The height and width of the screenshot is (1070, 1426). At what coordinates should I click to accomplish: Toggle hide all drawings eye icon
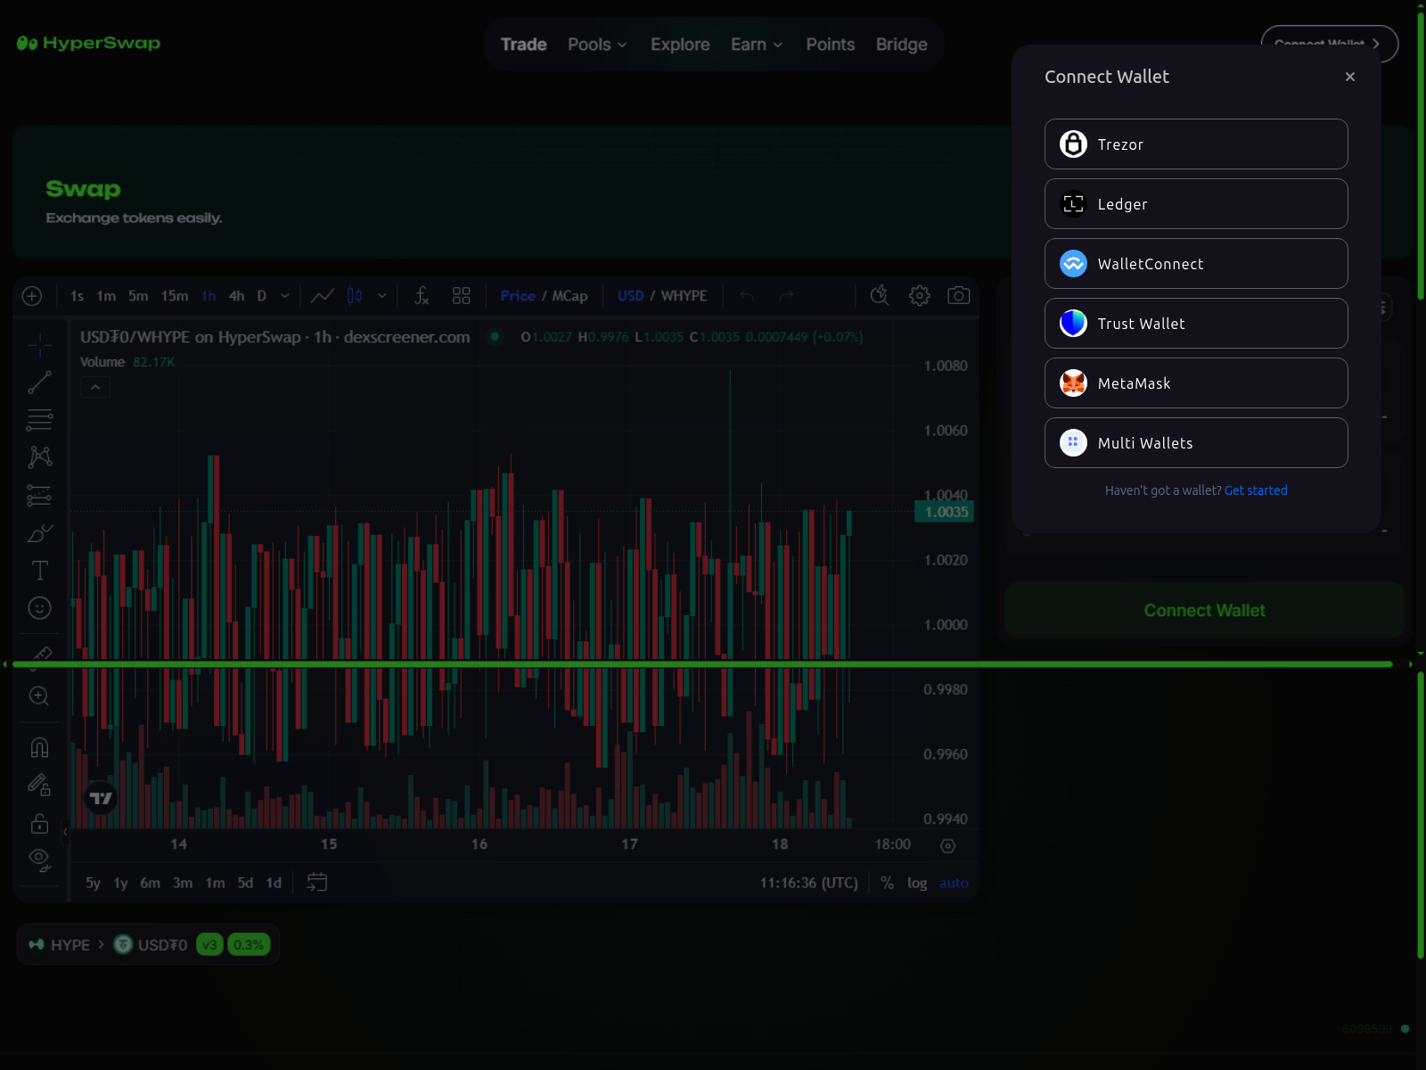40,860
